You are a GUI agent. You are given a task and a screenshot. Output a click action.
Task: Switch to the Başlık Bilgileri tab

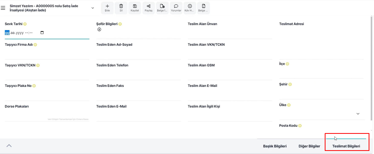pyautogui.click(x=275, y=146)
